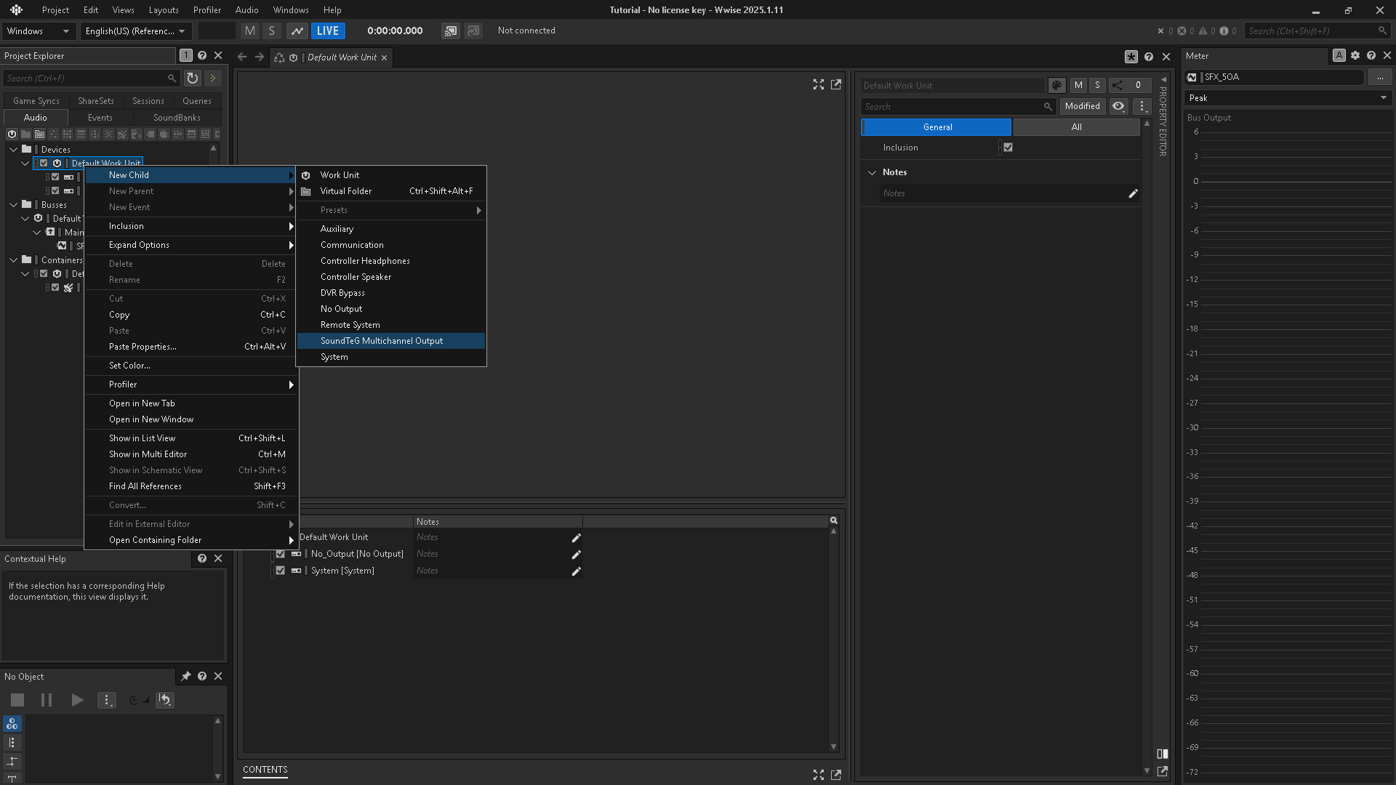The image size is (1396, 785).
Task: Click the Stop playback button
Action: coord(17,700)
